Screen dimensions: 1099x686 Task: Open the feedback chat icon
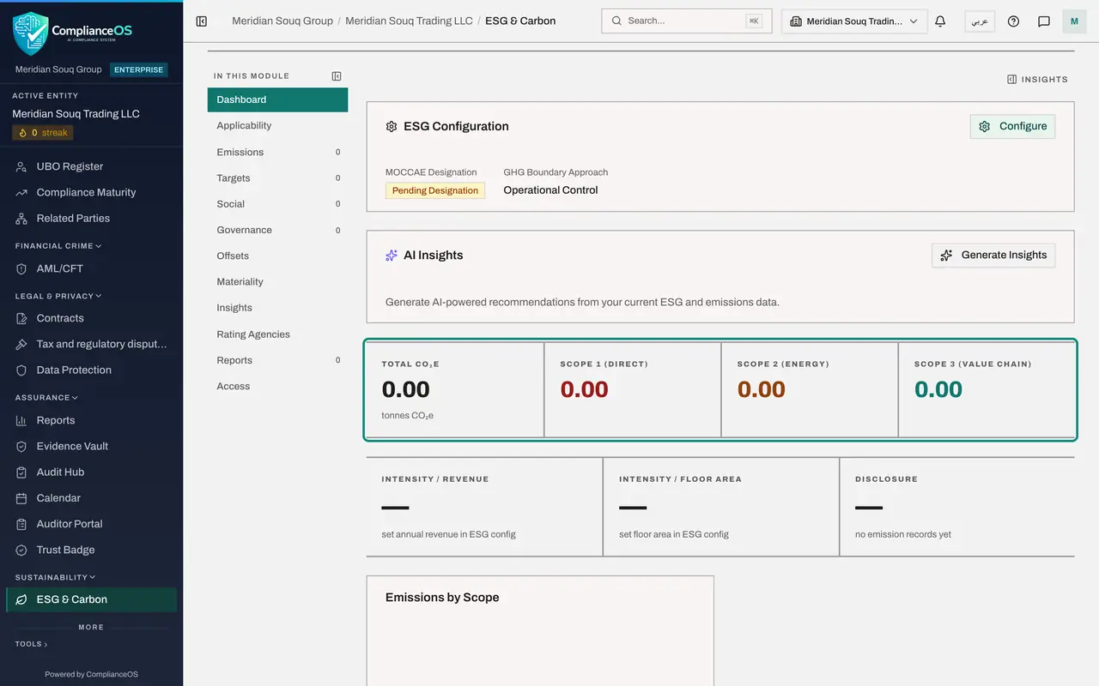coord(1044,21)
